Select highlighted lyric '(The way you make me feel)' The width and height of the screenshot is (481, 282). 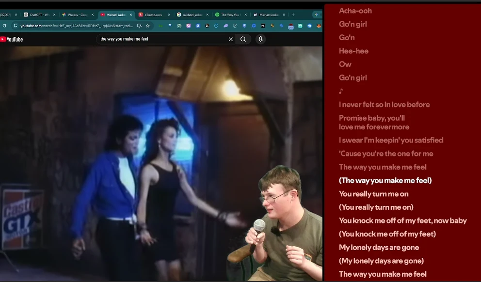point(385,181)
